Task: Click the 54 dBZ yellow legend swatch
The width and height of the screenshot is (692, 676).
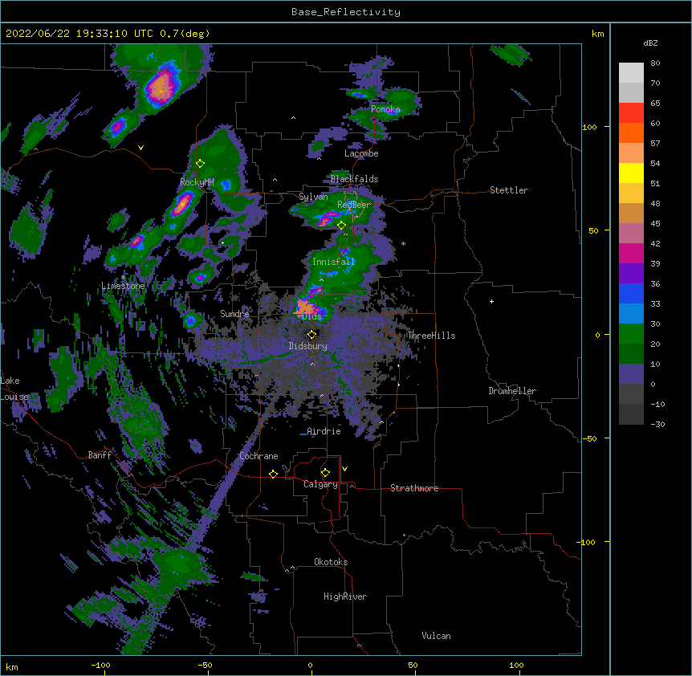Action: pos(631,173)
